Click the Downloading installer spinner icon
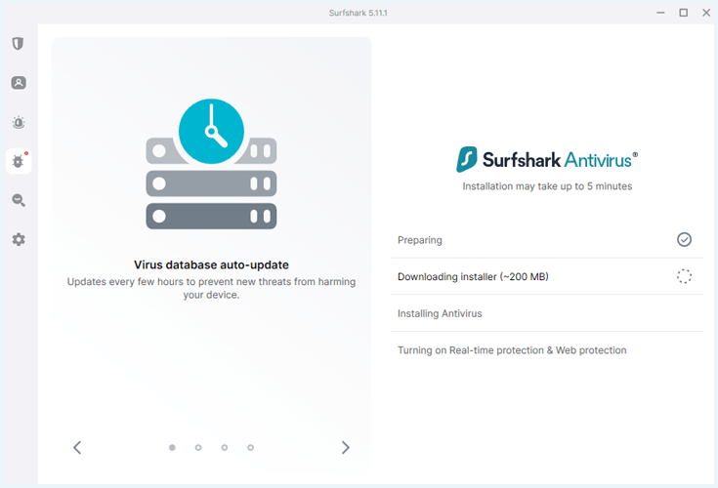 [x=684, y=276]
